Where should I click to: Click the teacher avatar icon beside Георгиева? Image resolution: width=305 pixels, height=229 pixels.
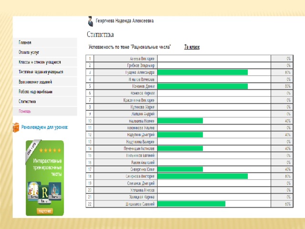(x=90, y=21)
